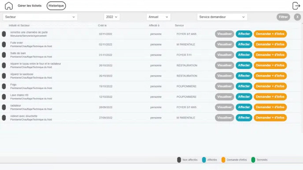Click date 12/10/2022
303x170 pixels.
[106, 96]
